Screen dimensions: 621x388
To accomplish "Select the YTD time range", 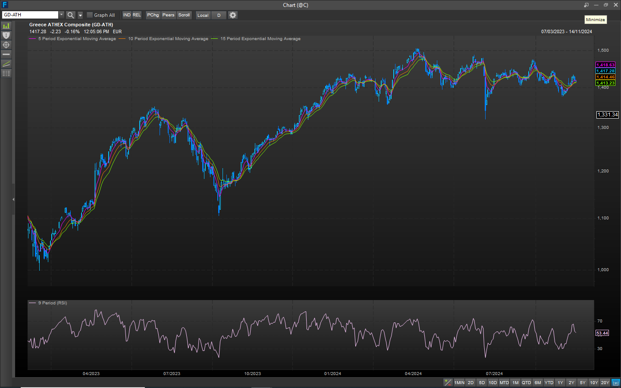I will click(549, 382).
